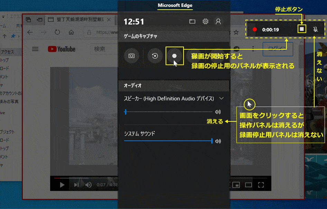Click the Edge favorites star icon
Image resolution: width=327 pixels, height=209 pixels.
click(x=236, y=32)
